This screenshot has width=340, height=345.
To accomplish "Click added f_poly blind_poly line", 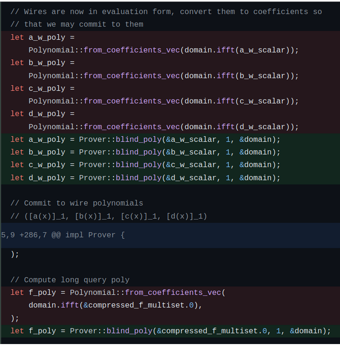I will 170,331.
